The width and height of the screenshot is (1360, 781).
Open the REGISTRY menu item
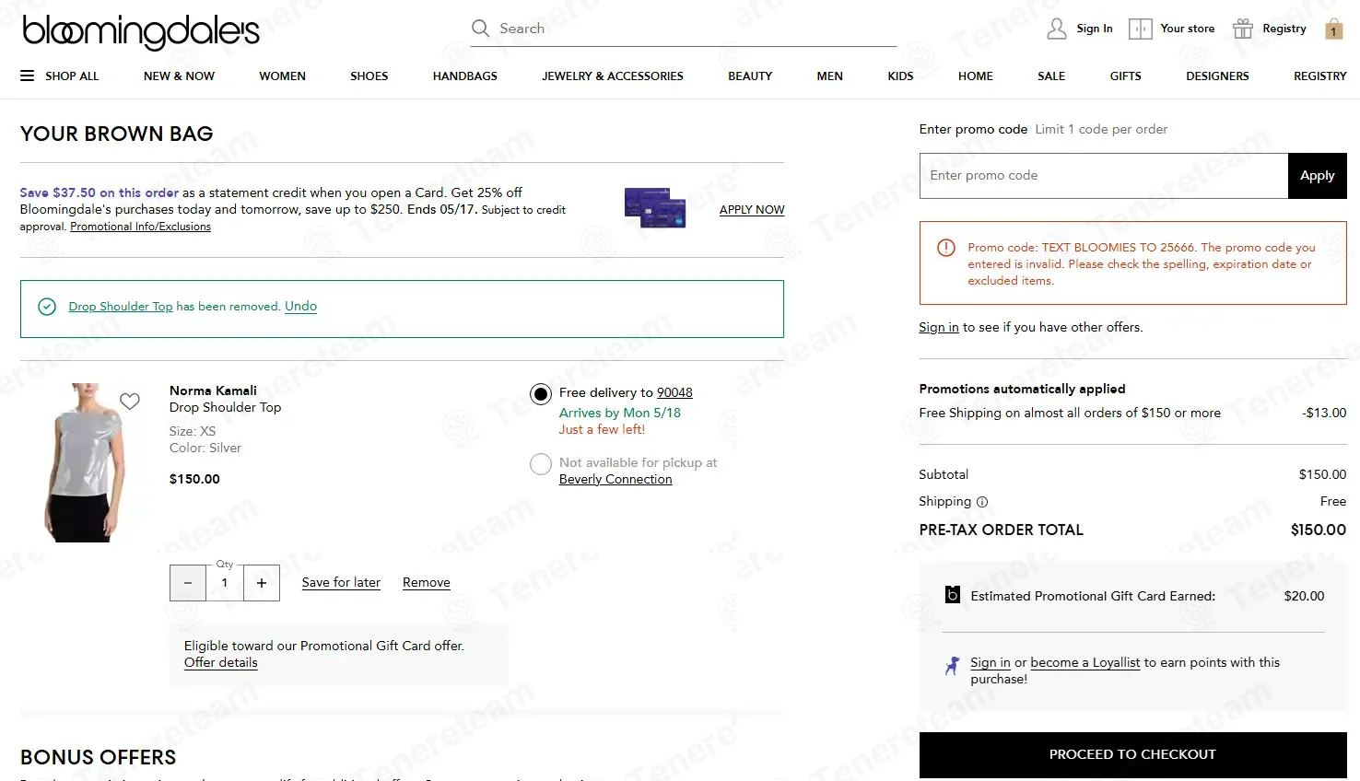1319,76
